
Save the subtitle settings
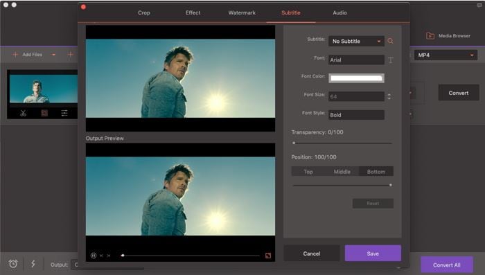tap(373, 254)
